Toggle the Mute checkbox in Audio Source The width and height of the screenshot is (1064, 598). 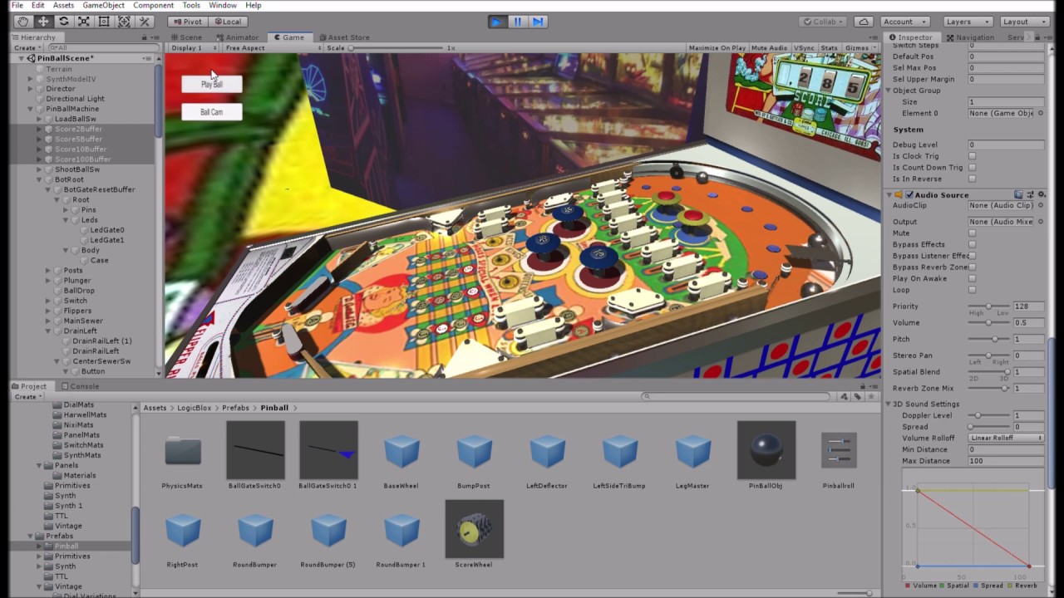pyautogui.click(x=972, y=233)
